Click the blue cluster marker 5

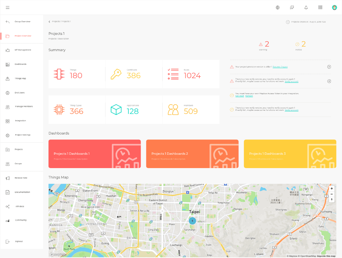pos(192,221)
